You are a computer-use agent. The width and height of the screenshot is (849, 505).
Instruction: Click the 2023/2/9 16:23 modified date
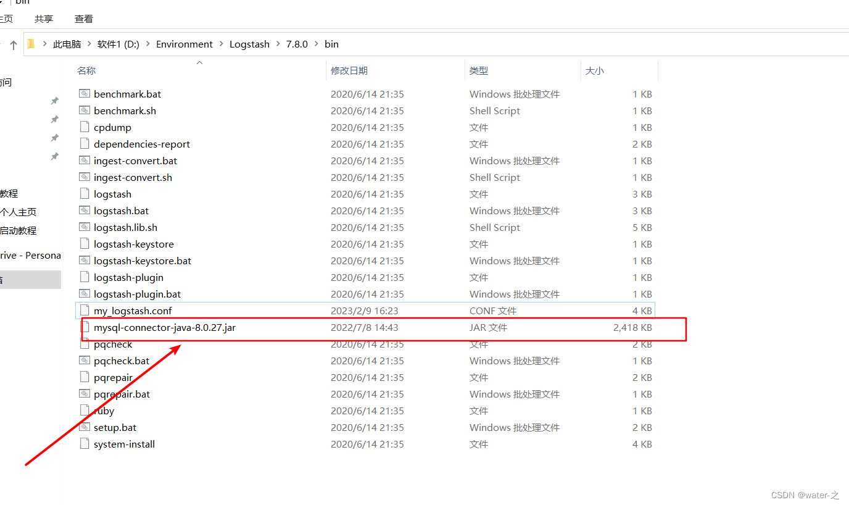[x=365, y=311]
